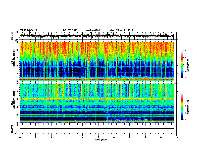Click the time axis tick label "0"
Viewport: 199px width, 154px height.
point(20,137)
